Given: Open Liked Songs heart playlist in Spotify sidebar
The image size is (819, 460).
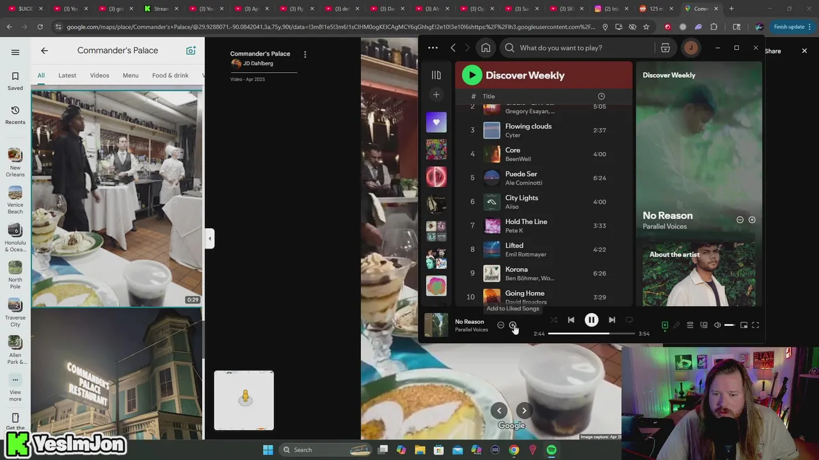Looking at the screenshot, I should [436, 122].
